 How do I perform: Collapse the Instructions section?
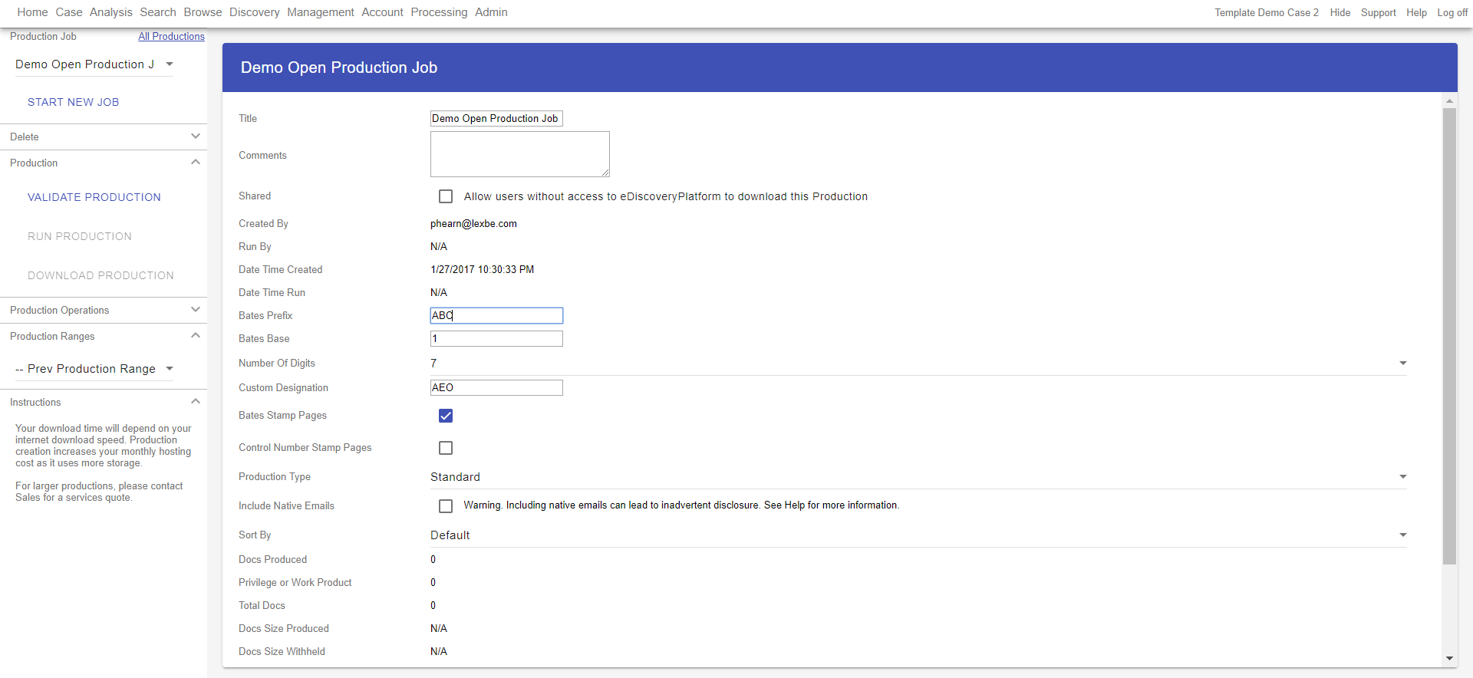coord(104,402)
